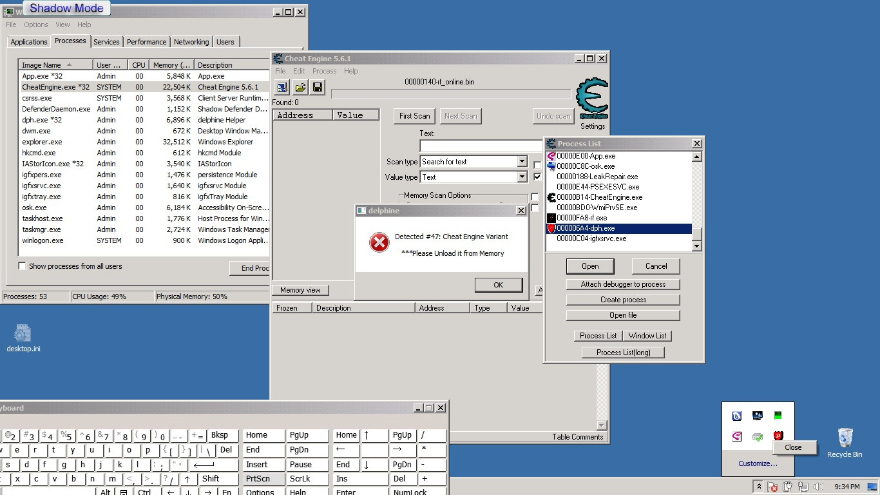Open the Recycle Bin desktop icon
The width and height of the screenshot is (880, 495).
(845, 443)
